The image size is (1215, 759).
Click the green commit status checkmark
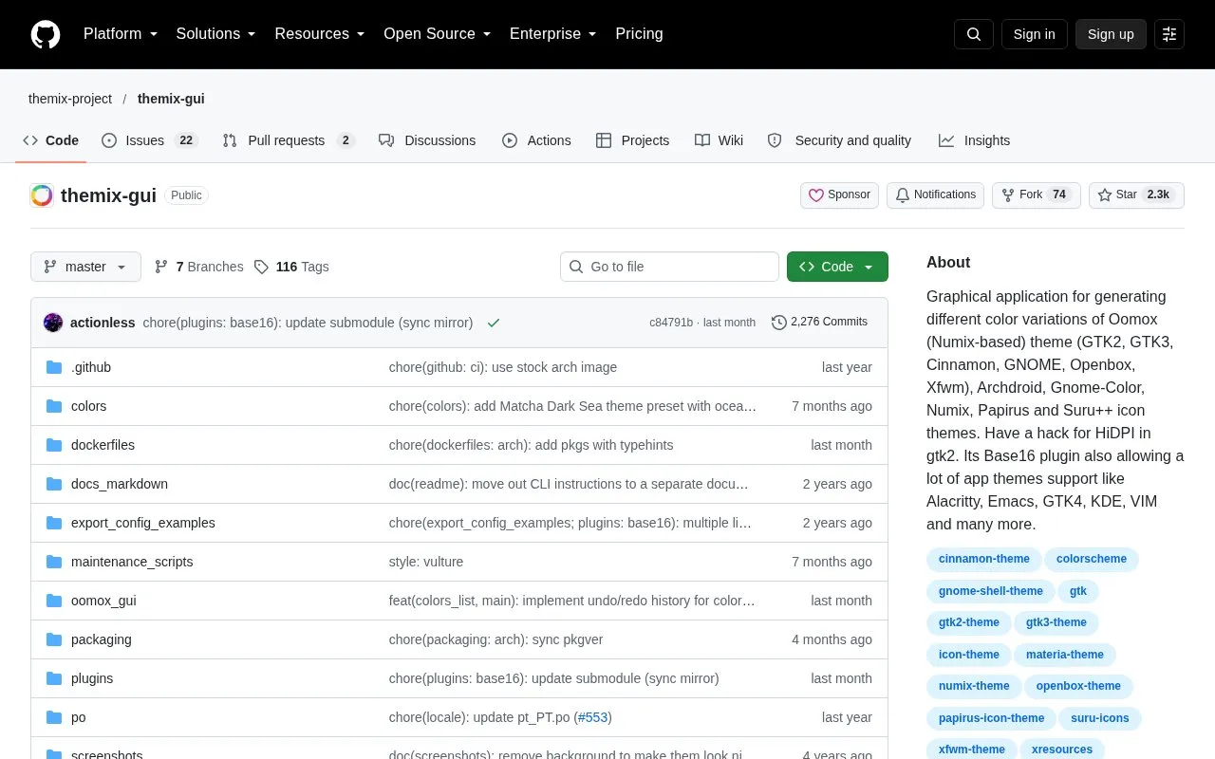[494, 323]
